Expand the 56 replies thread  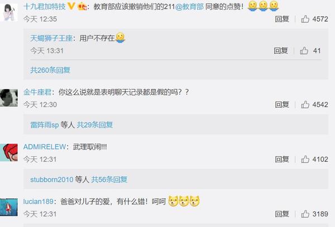coord(109,180)
